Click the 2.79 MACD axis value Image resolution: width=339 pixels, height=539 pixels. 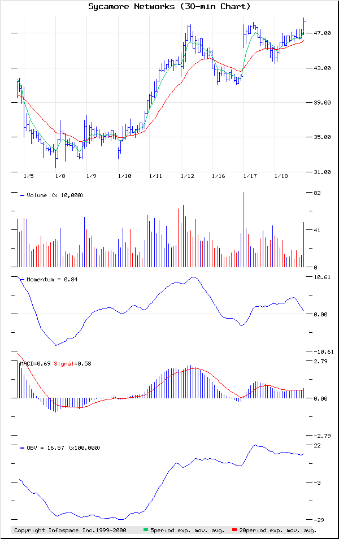pos(320,361)
